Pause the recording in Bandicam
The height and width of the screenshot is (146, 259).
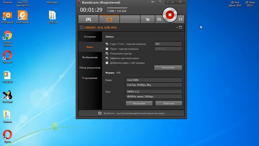coord(180,19)
